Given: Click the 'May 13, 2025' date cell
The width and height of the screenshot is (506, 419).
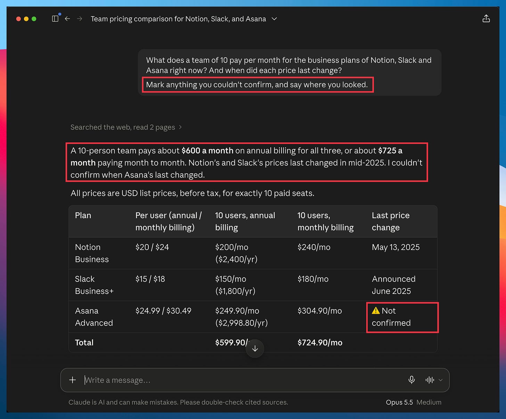Looking at the screenshot, I should pyautogui.click(x=396, y=247).
